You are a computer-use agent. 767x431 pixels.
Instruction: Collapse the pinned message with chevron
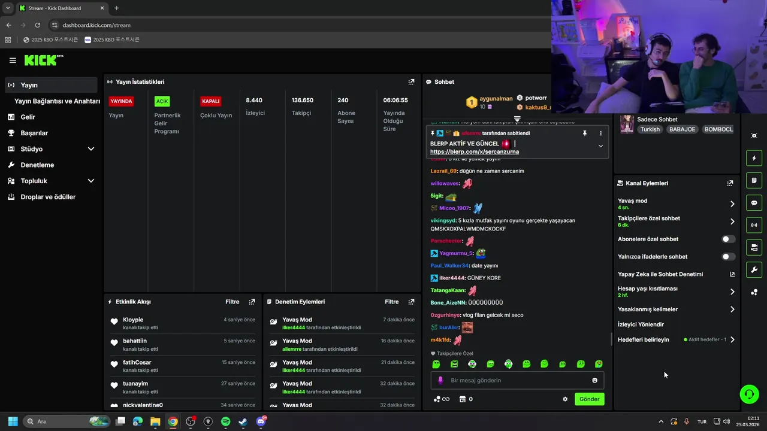tap(600, 146)
